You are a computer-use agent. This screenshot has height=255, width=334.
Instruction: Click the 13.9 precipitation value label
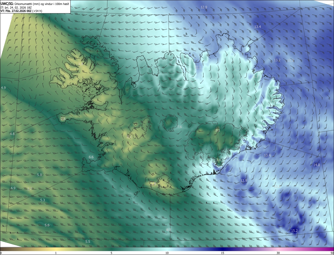point(244,181)
